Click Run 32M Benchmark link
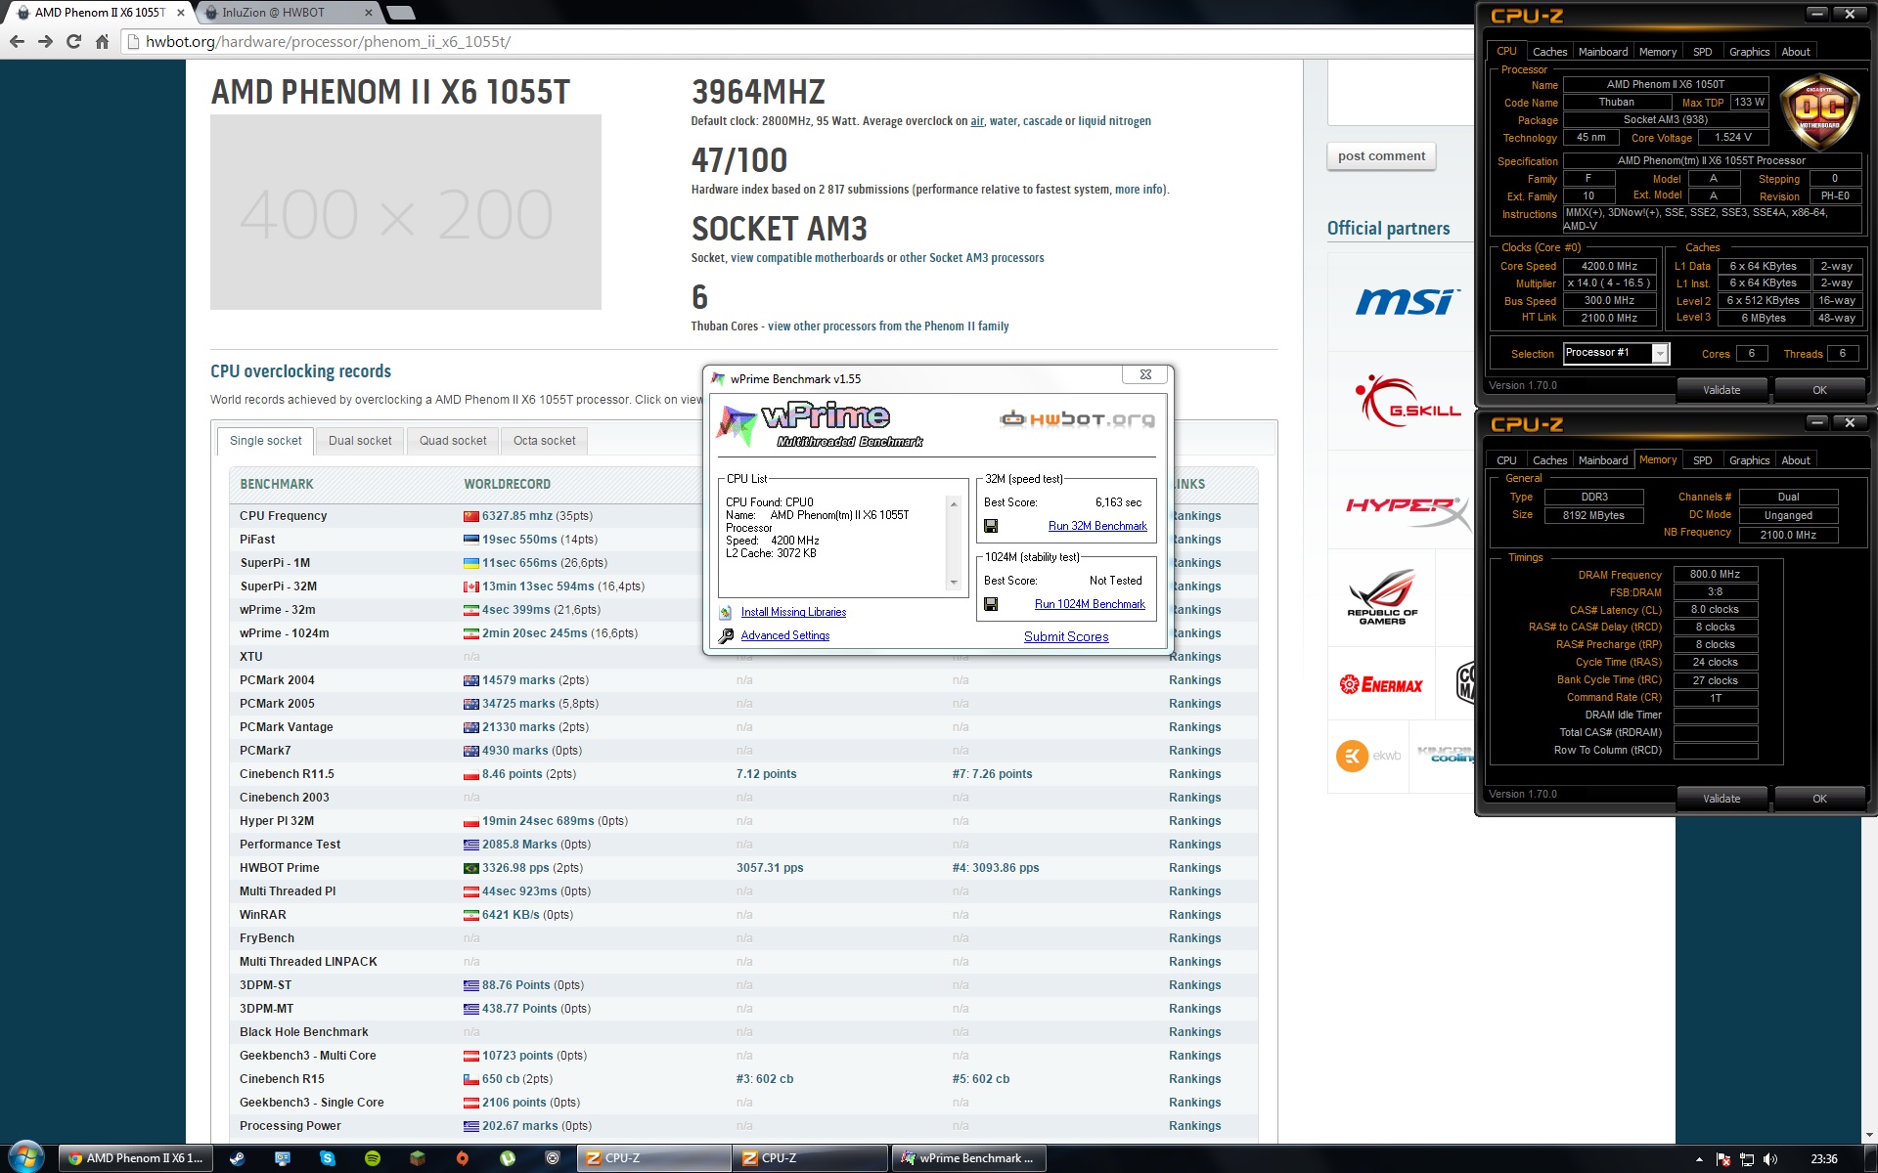 (x=1097, y=526)
